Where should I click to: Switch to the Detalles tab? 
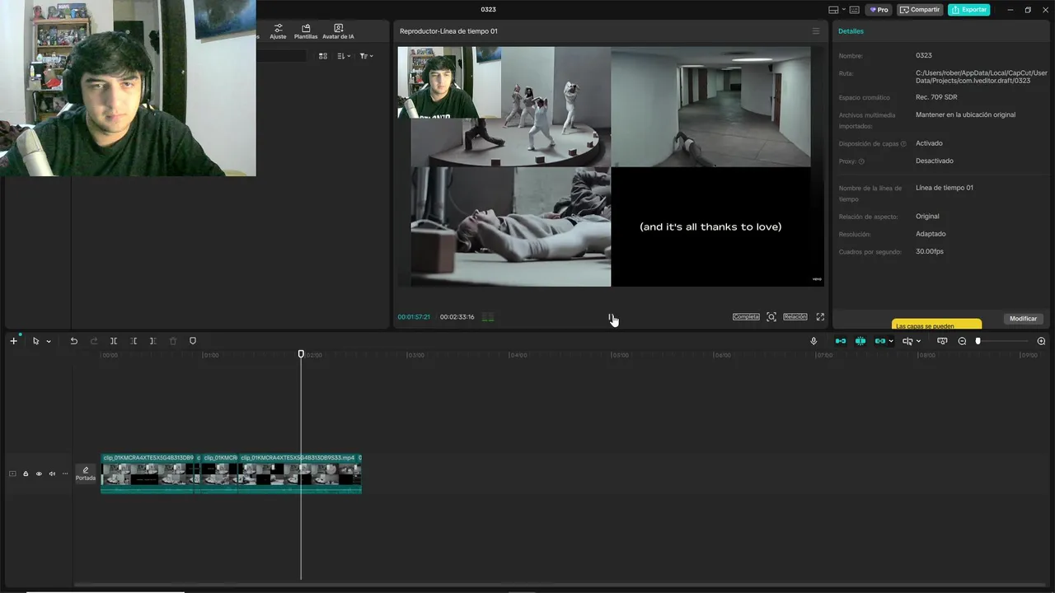851,31
